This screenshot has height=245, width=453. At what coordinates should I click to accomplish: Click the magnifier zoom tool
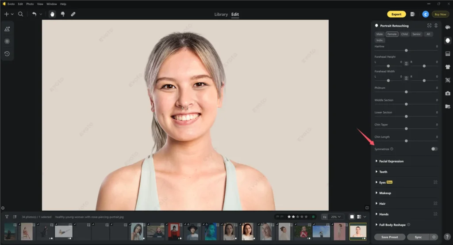point(21,14)
